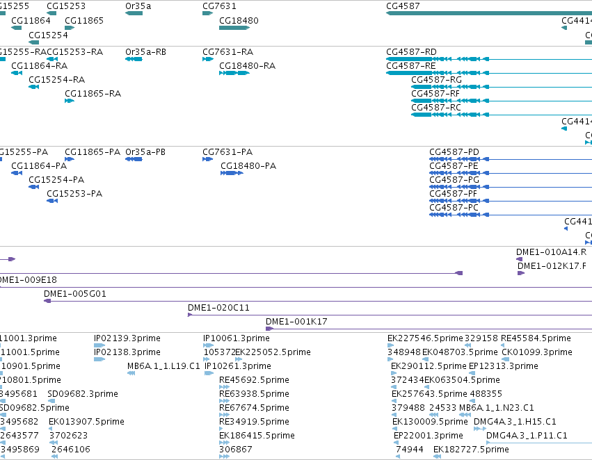Click EST IP02138.3prime label
The width and height of the screenshot is (592, 460).
click(x=127, y=352)
